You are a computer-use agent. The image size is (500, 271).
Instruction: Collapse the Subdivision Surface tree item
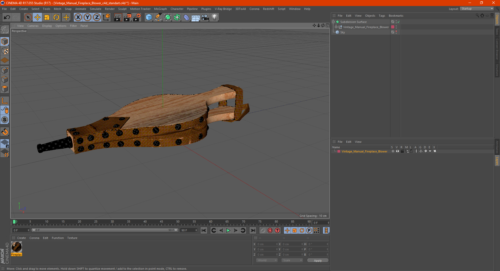click(x=333, y=22)
